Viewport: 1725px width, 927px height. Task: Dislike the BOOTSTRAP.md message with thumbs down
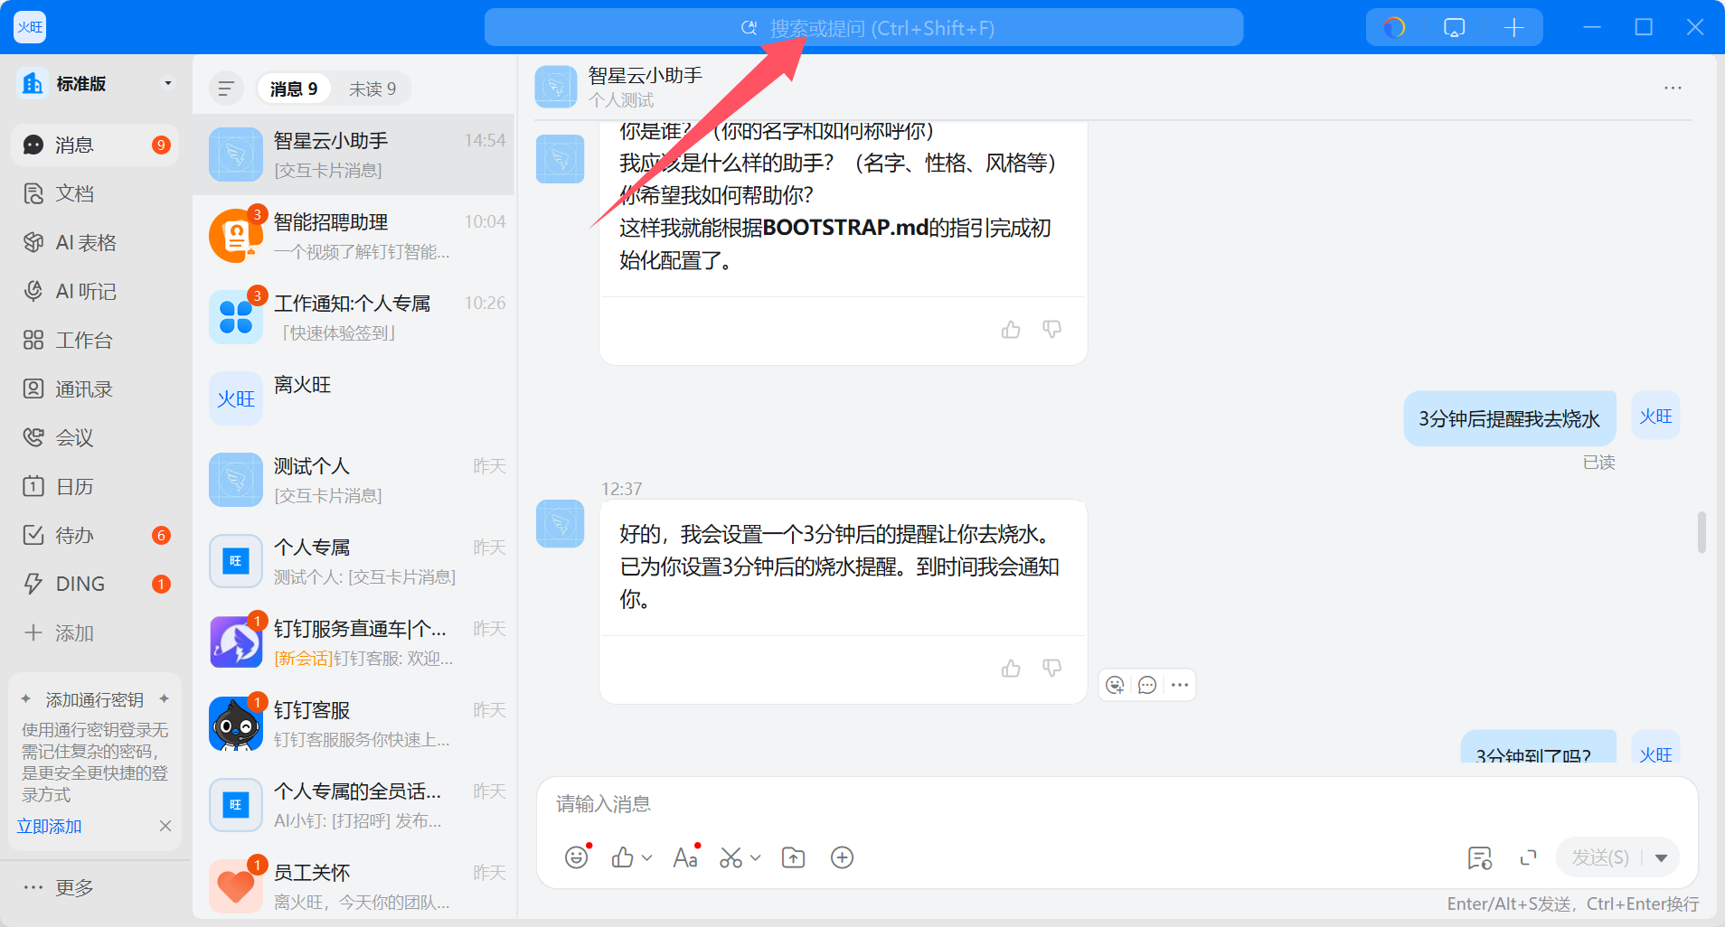[x=1051, y=329]
